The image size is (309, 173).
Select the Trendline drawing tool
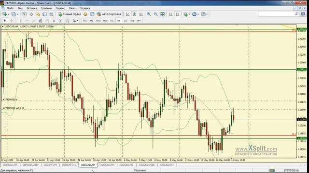tap(34, 21)
